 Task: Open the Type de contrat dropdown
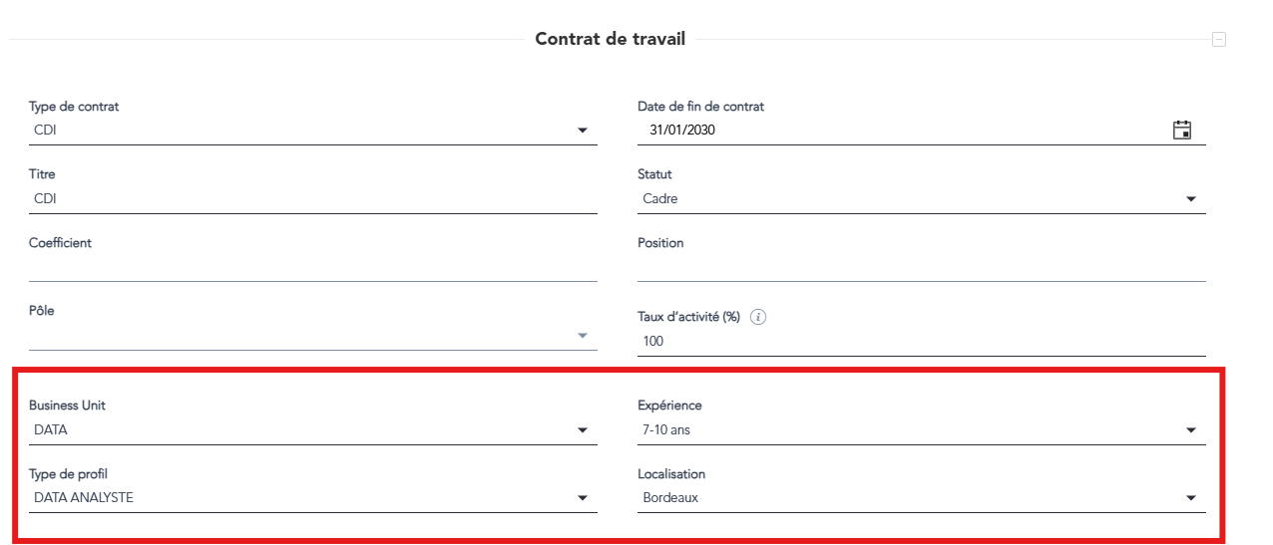(583, 131)
